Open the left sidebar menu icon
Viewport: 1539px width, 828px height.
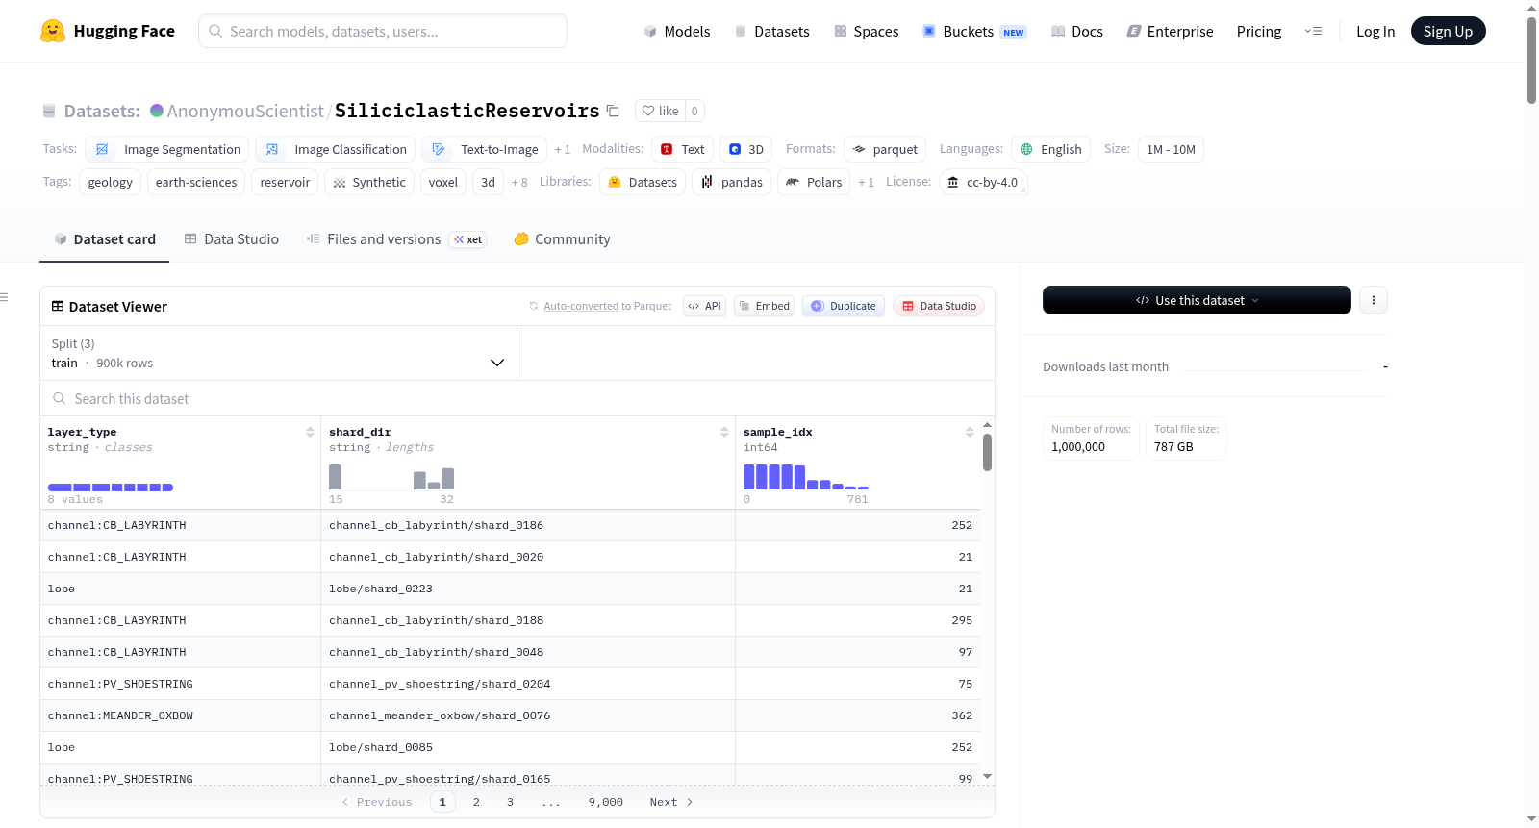[x=5, y=297]
